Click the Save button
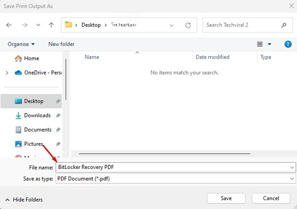297x209 pixels. tap(226, 198)
